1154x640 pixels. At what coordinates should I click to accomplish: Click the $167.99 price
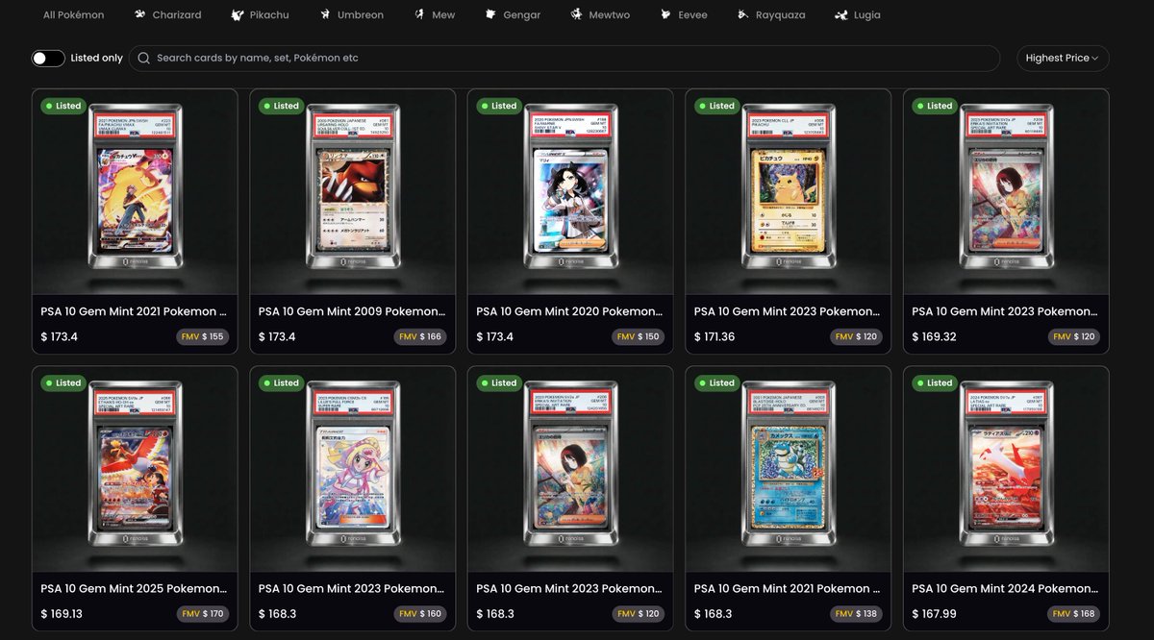click(x=932, y=614)
